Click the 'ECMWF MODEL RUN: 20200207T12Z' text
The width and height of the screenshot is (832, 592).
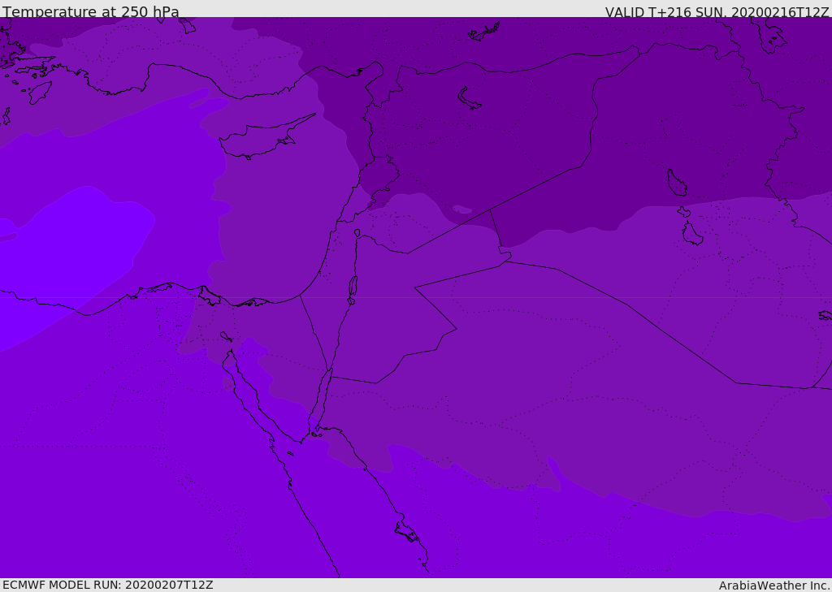(108, 585)
